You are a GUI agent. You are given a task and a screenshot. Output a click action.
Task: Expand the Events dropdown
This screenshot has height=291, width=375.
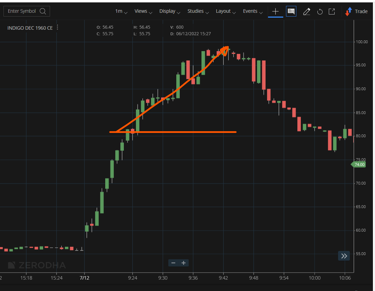[x=253, y=11]
